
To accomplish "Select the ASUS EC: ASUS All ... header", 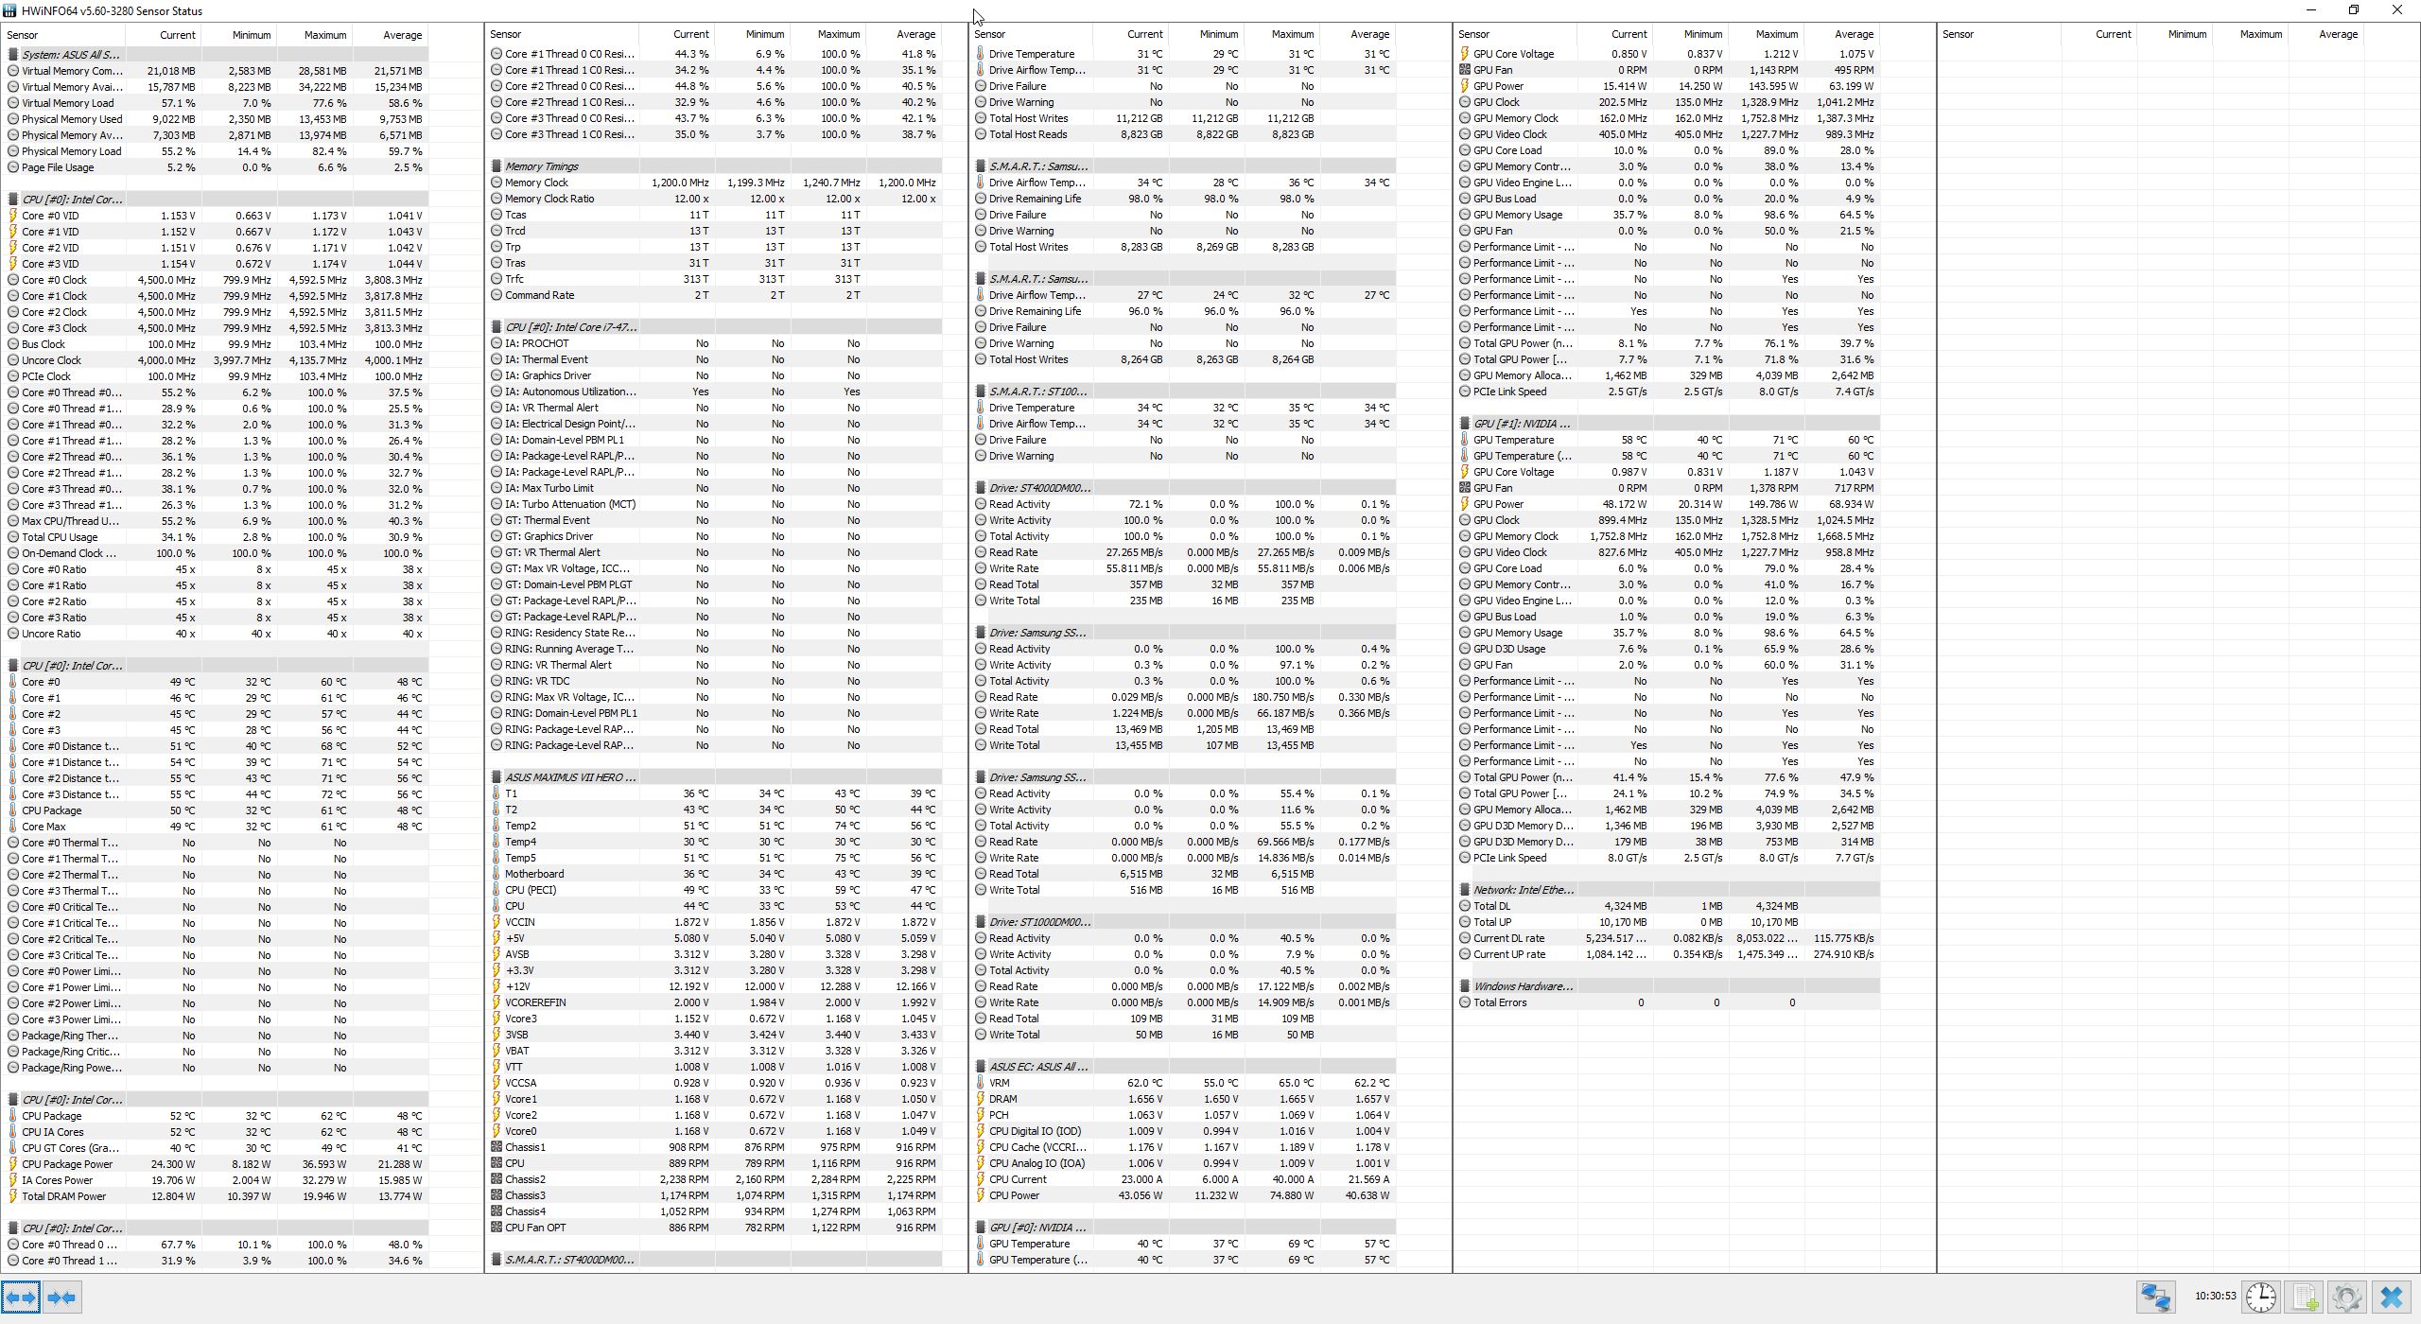I will pos(1184,1067).
